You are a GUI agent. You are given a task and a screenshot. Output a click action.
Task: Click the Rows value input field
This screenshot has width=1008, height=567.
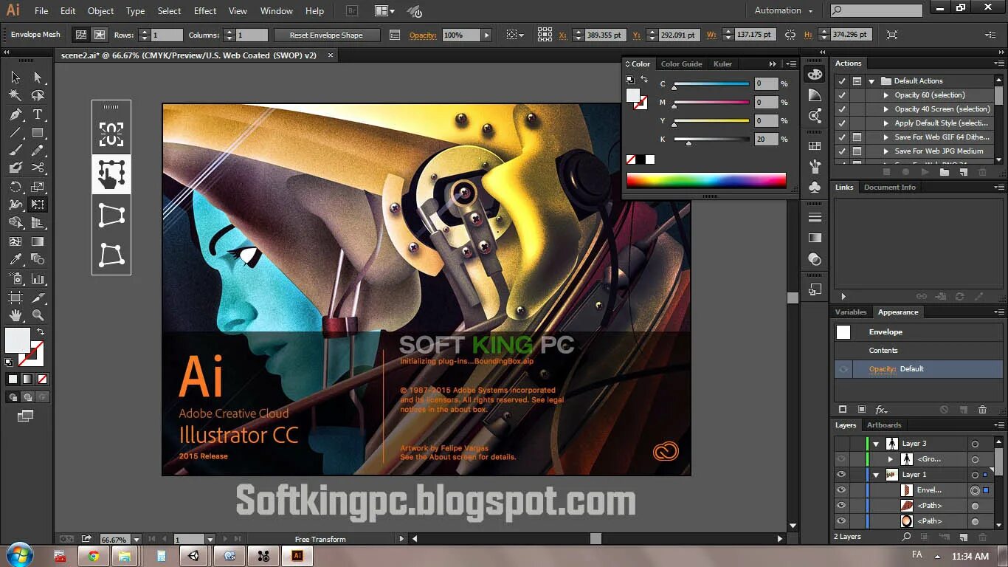[167, 35]
